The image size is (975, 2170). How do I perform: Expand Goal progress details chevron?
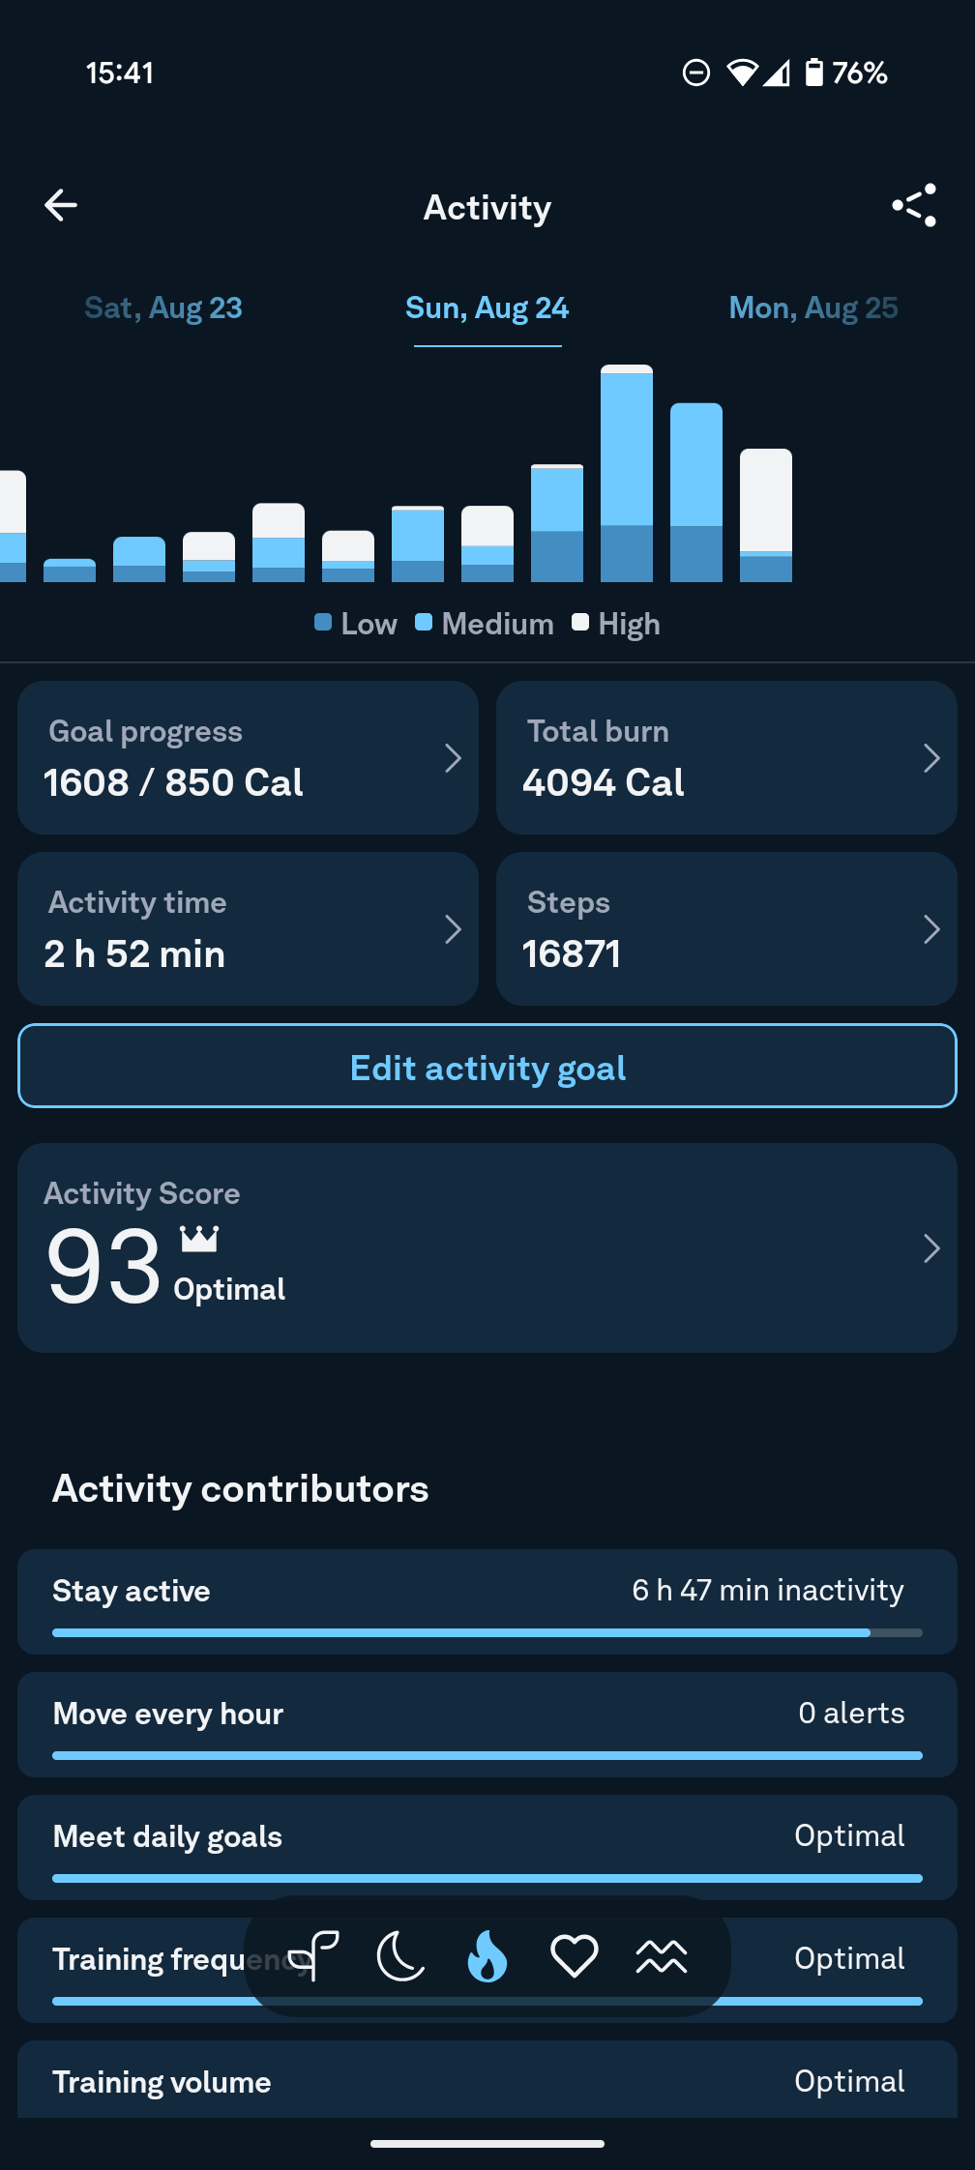[x=453, y=758]
